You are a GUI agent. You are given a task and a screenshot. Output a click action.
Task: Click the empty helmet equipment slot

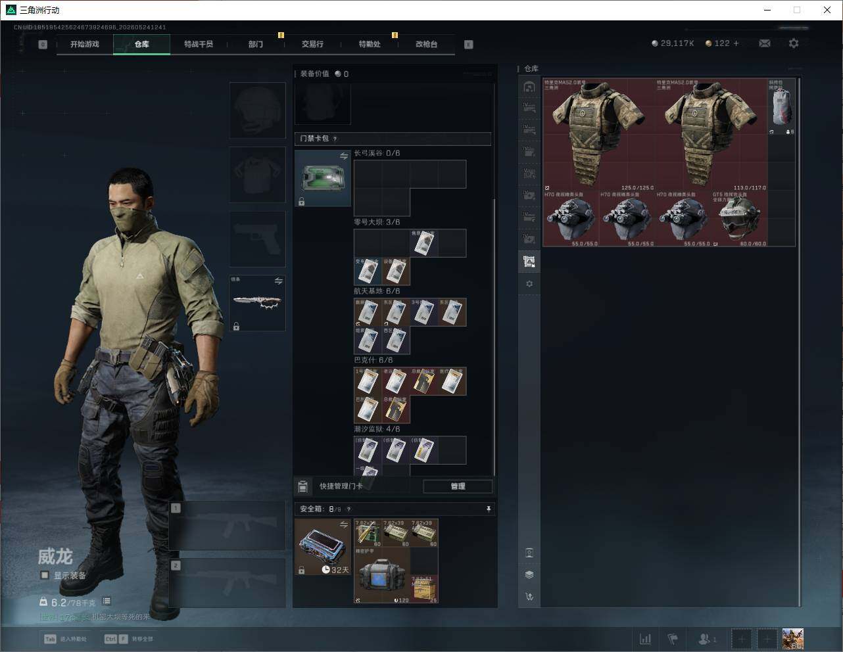tap(257, 110)
